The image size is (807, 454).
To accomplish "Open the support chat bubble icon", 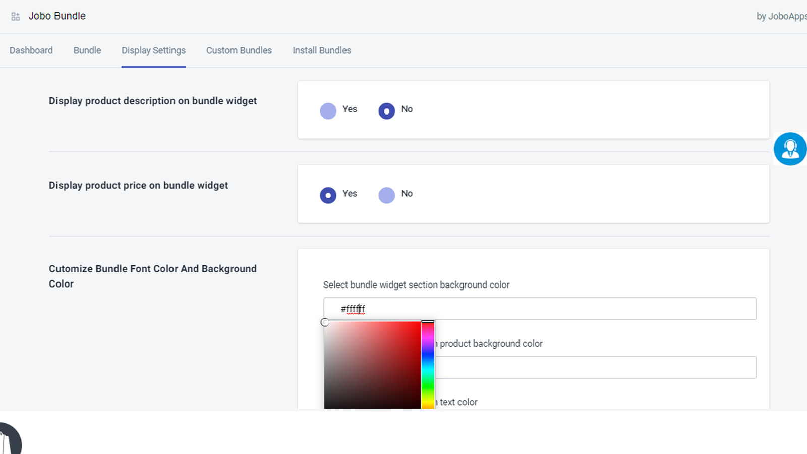I will pos(790,149).
